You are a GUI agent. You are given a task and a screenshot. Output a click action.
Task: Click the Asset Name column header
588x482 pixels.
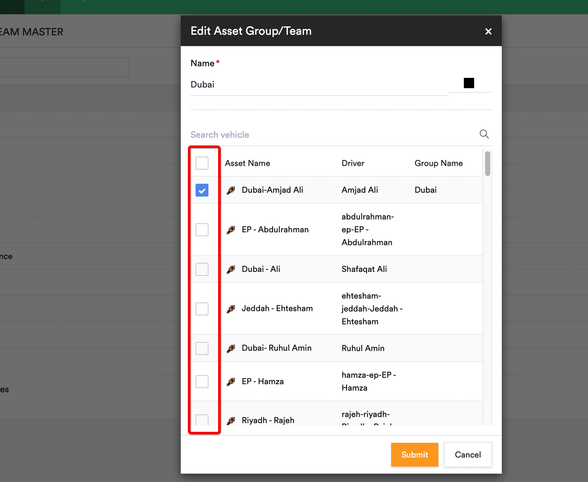coord(247,163)
